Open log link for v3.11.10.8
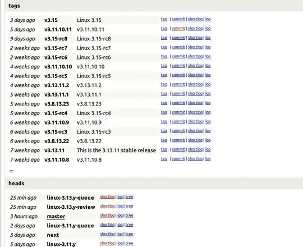 coord(208,159)
